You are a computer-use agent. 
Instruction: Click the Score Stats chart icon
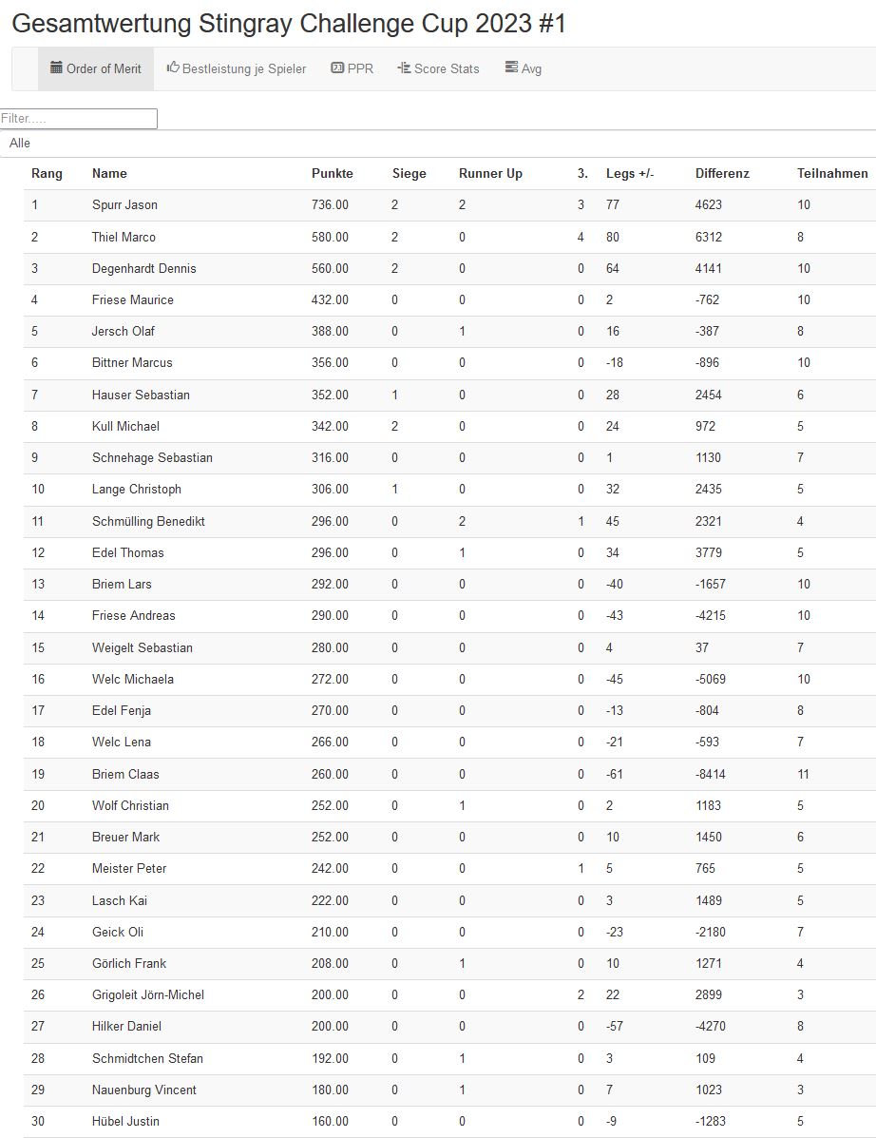(404, 68)
